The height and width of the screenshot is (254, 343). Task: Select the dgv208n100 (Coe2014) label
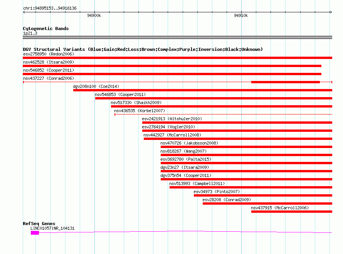tap(96, 86)
